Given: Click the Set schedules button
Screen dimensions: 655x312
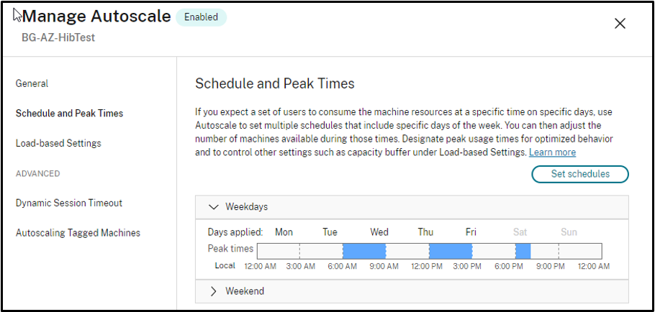Looking at the screenshot, I should tap(579, 174).
